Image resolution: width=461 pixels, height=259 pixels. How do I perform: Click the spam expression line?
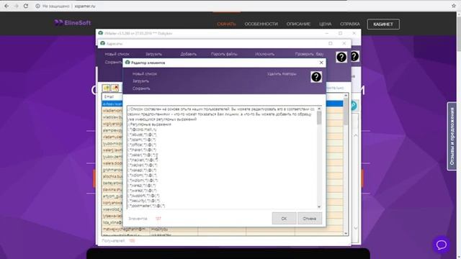coord(143,140)
